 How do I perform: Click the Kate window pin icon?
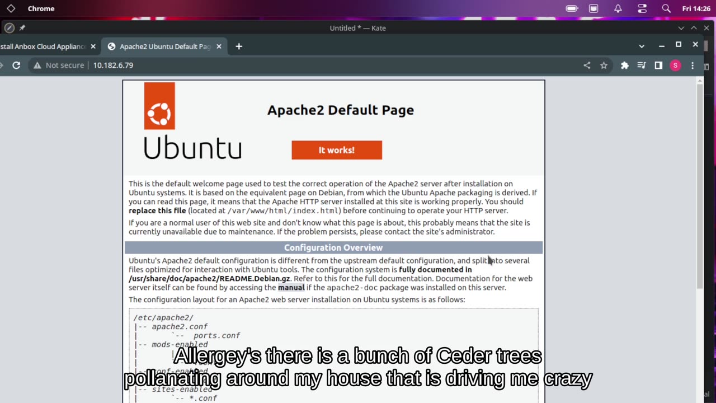[22, 27]
